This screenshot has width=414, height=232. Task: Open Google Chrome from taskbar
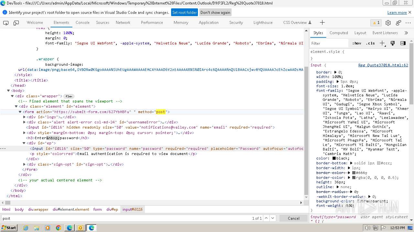click(59, 228)
